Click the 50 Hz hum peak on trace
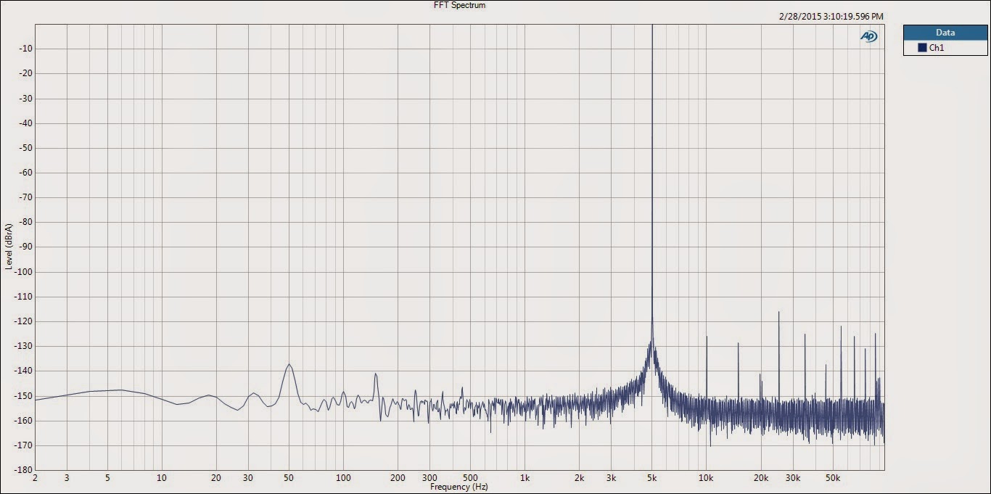Screen dimensions: 991x494 (289, 365)
